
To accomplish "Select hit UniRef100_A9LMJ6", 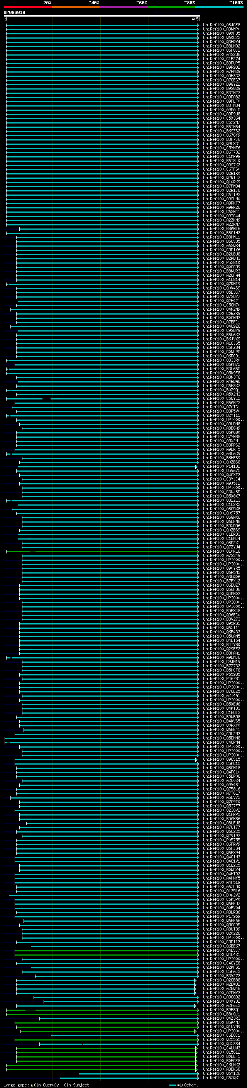I will coord(222,657).
